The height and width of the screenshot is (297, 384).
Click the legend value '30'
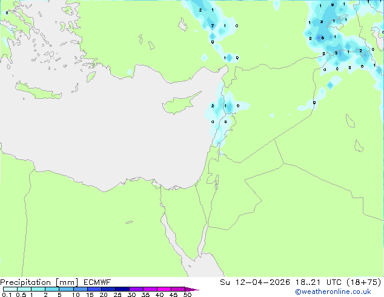click(131, 295)
